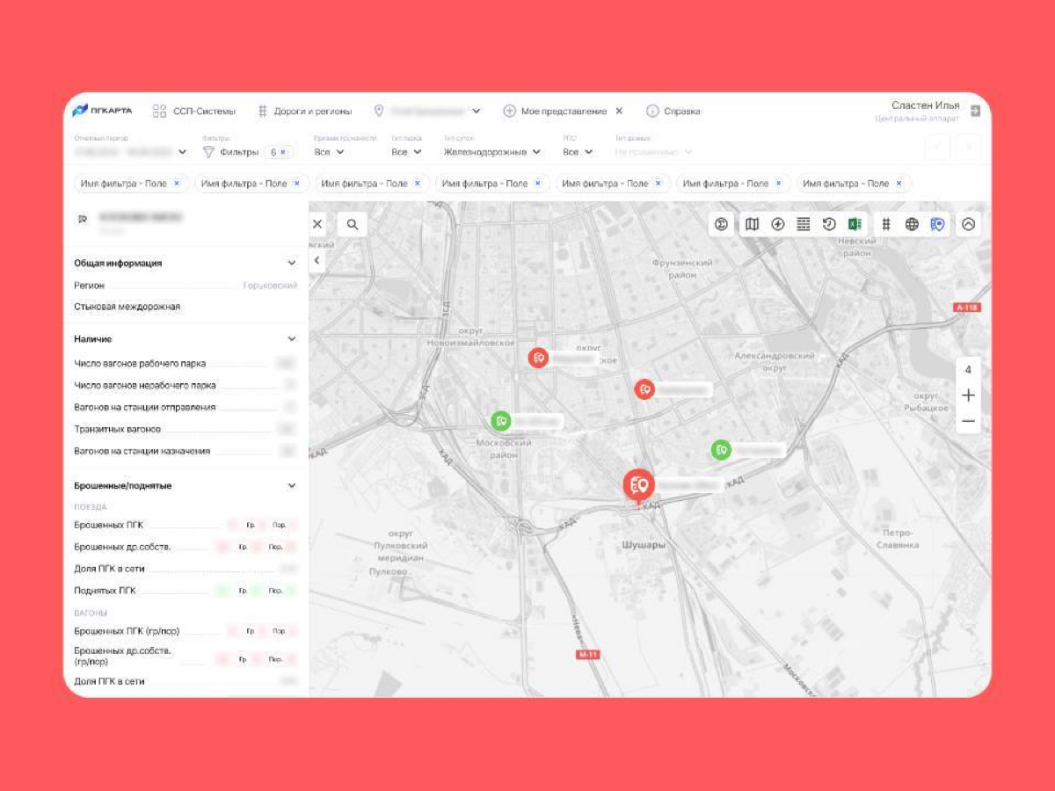Open the table rows view icon
The width and height of the screenshot is (1055, 791).
803,224
